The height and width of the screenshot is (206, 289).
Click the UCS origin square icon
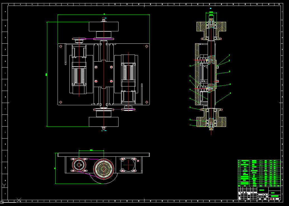pyautogui.click(x=2, y=202)
